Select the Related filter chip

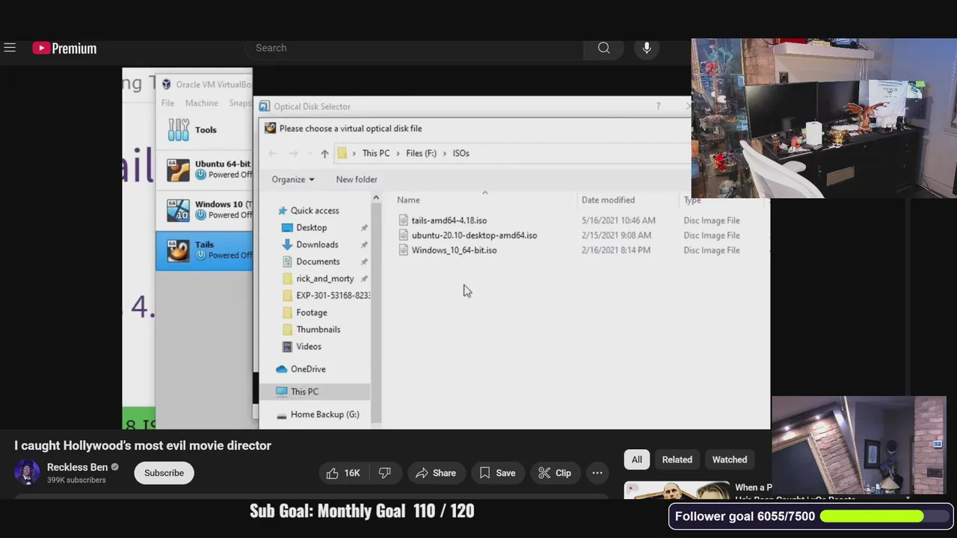677,460
